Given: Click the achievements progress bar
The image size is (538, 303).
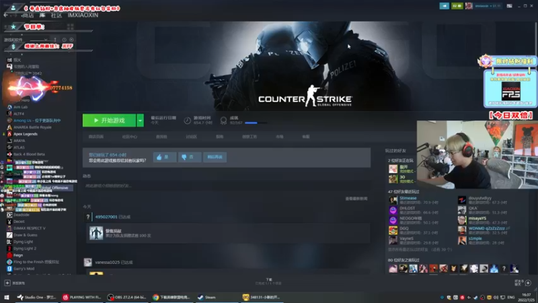Looking at the screenshot, I should [x=256, y=123].
